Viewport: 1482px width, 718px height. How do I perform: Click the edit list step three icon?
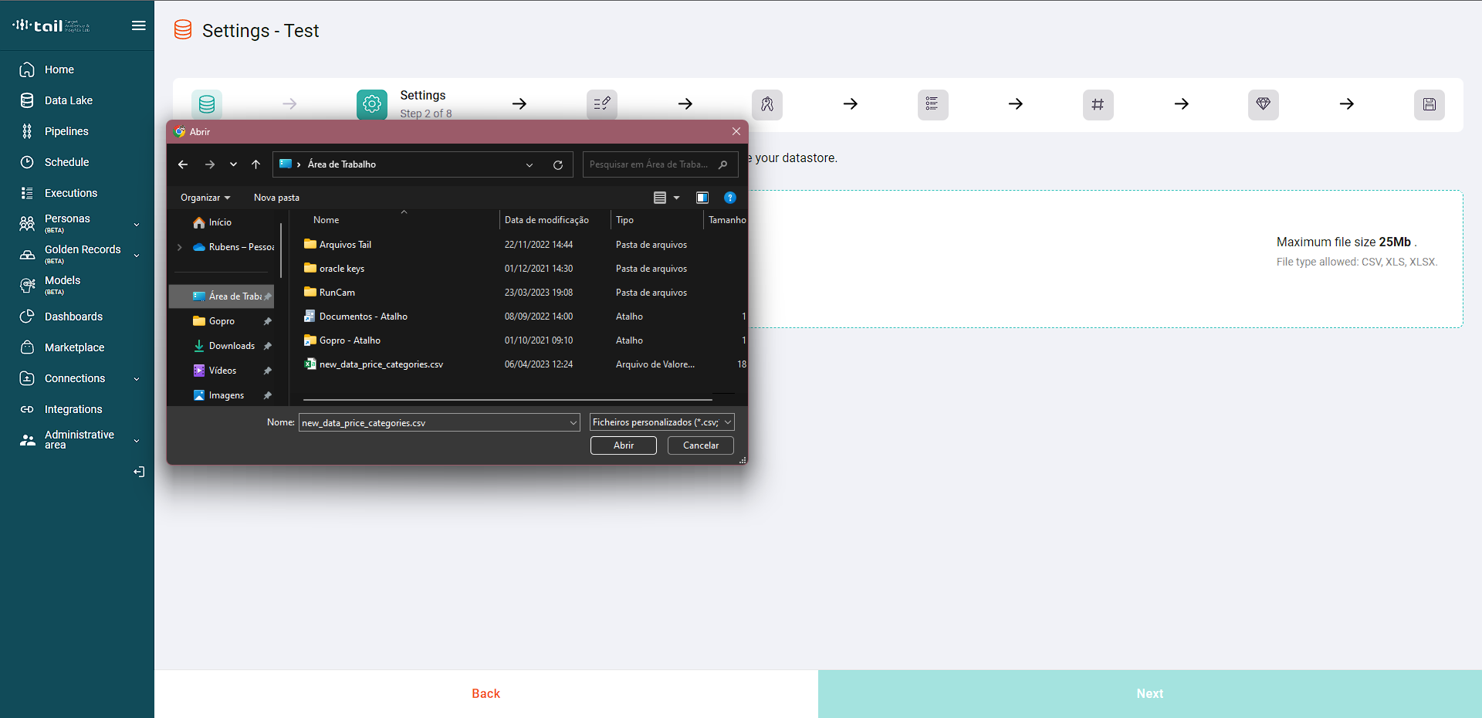(x=602, y=104)
